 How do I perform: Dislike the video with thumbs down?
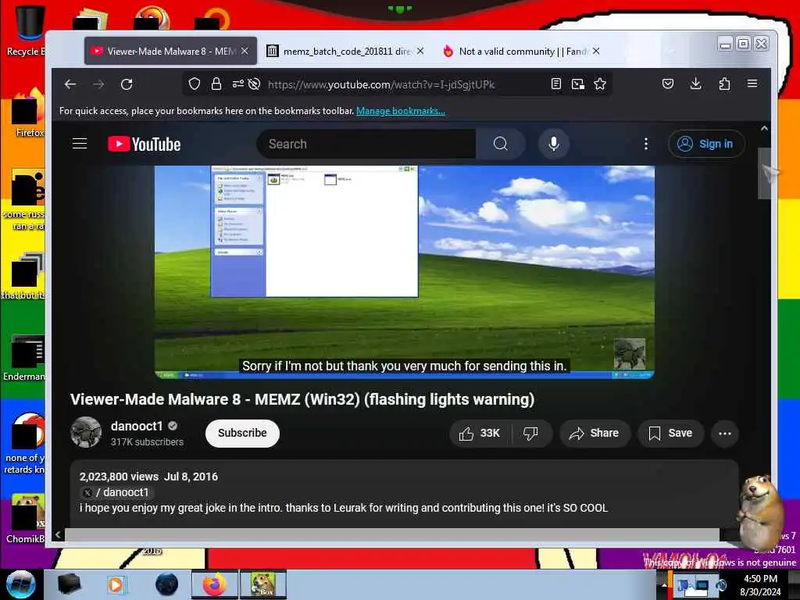click(x=530, y=433)
